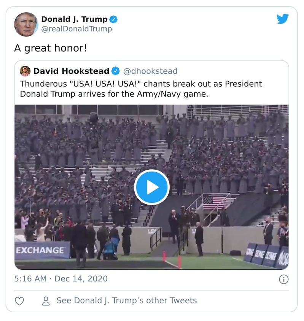Click Donald J. Trump's verified badge

[113, 19]
